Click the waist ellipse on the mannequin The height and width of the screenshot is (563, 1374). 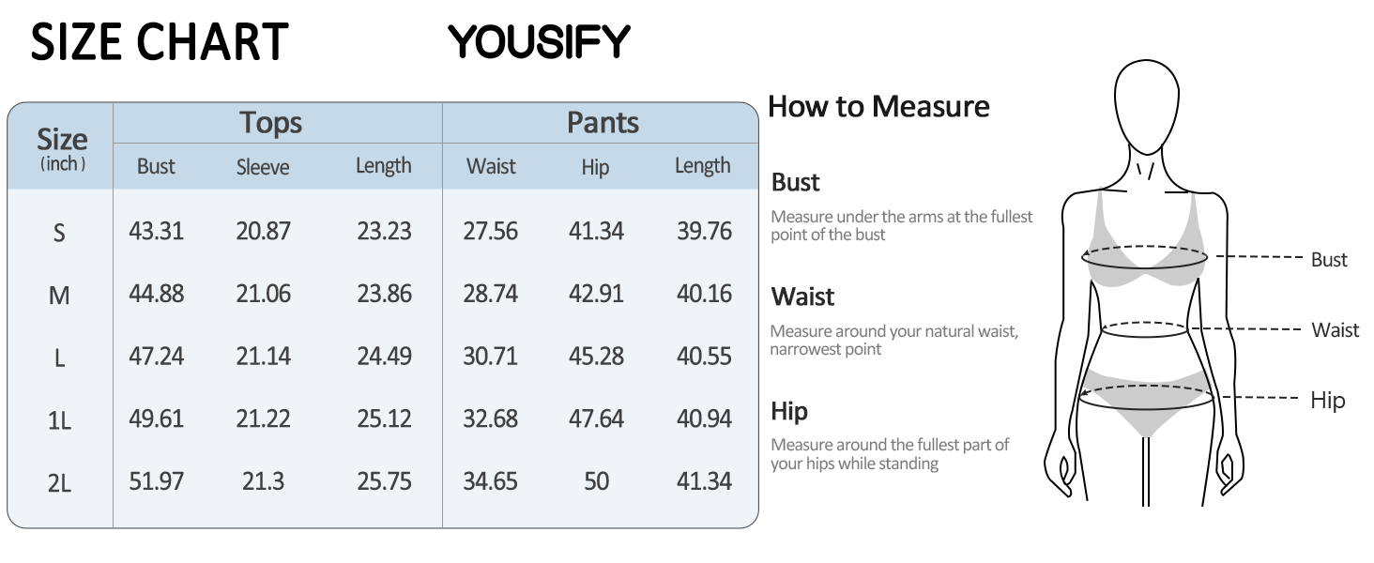coord(1146,329)
